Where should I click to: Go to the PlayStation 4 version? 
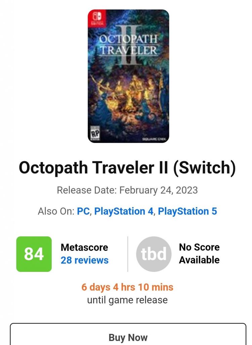pyautogui.click(x=124, y=211)
